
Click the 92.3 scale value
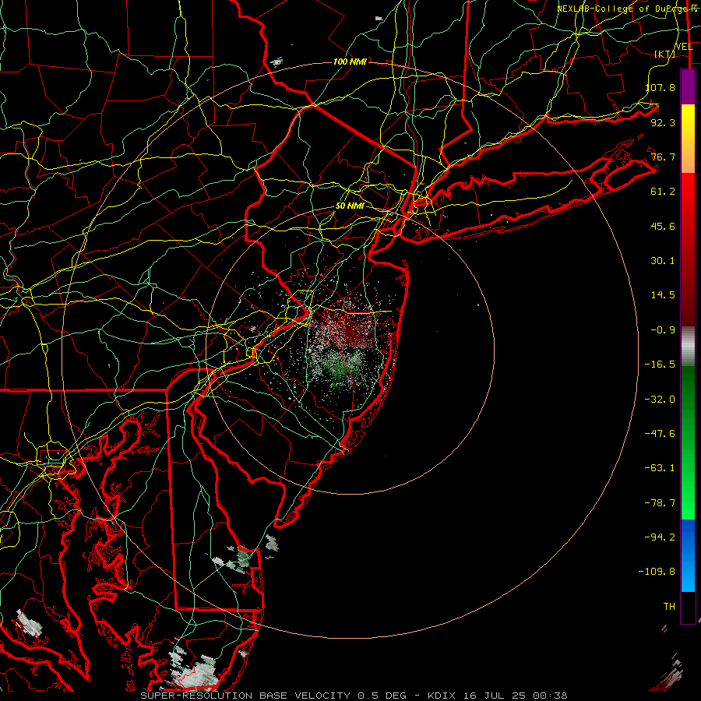[x=663, y=122]
